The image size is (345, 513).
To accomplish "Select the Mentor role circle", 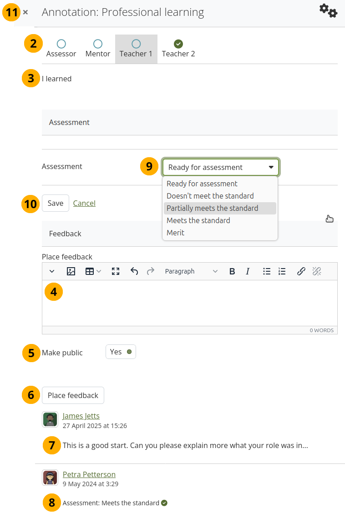I will tap(98, 44).
